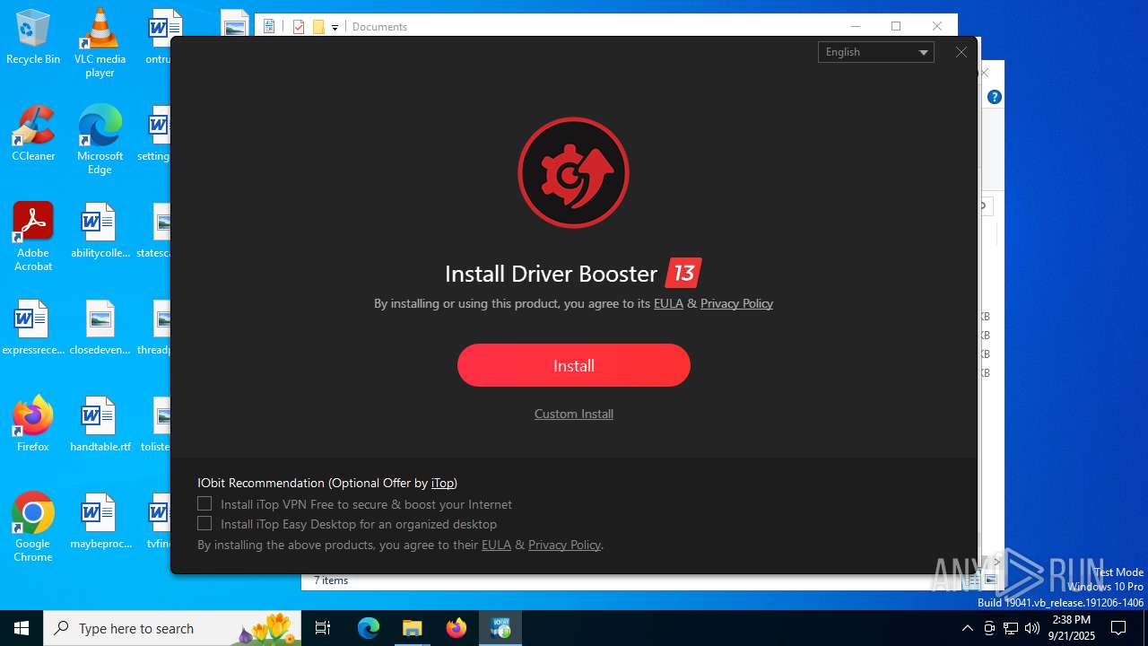Open the volume tray icon
The width and height of the screenshot is (1148, 646).
(x=1032, y=628)
